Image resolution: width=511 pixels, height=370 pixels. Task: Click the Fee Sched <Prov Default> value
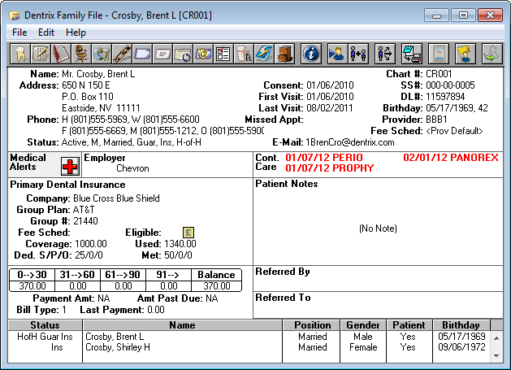click(x=454, y=131)
